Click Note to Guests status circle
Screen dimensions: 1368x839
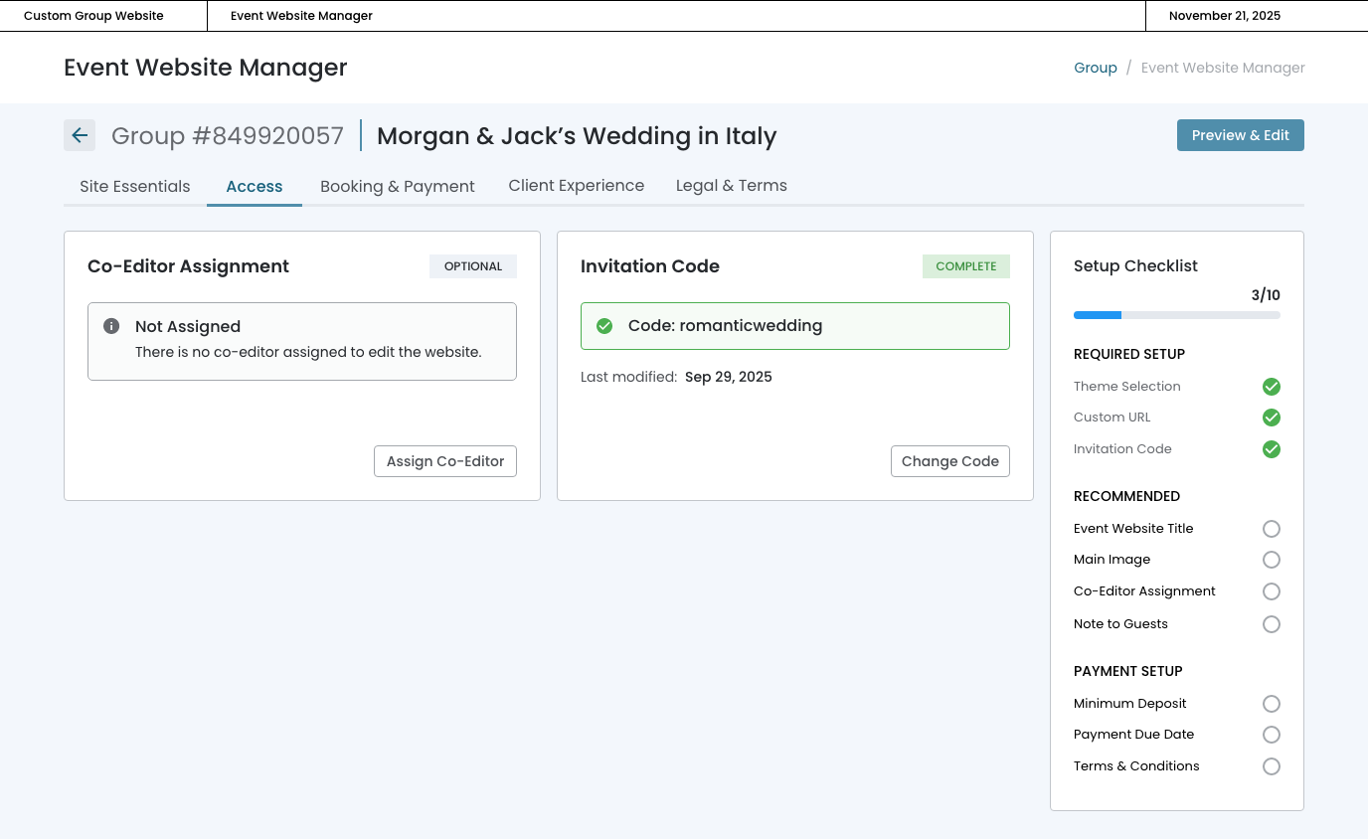[1271, 624]
